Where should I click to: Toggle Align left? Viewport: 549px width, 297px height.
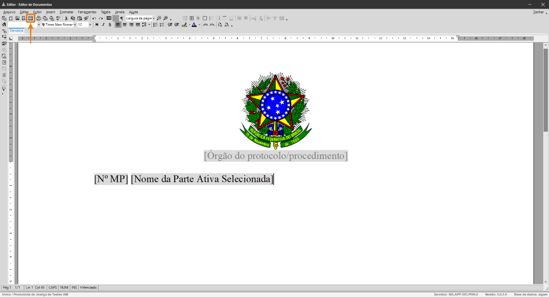click(x=118, y=25)
